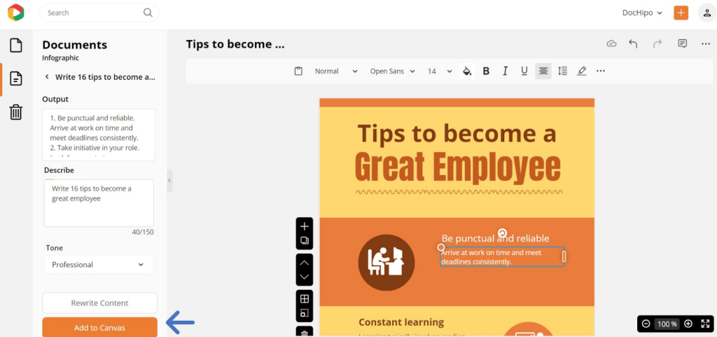The width and height of the screenshot is (717, 337).
Task: Click the clipboard paste-style icon
Action: (x=298, y=71)
